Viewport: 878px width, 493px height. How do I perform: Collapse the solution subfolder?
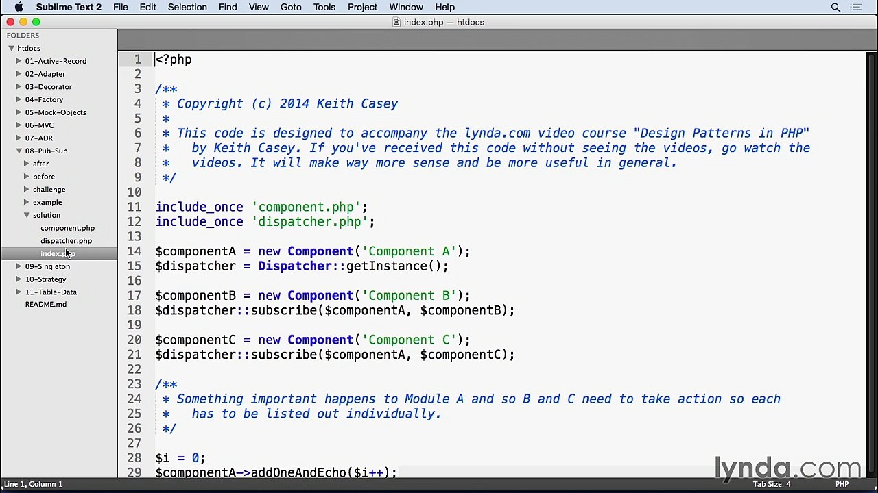tap(27, 215)
